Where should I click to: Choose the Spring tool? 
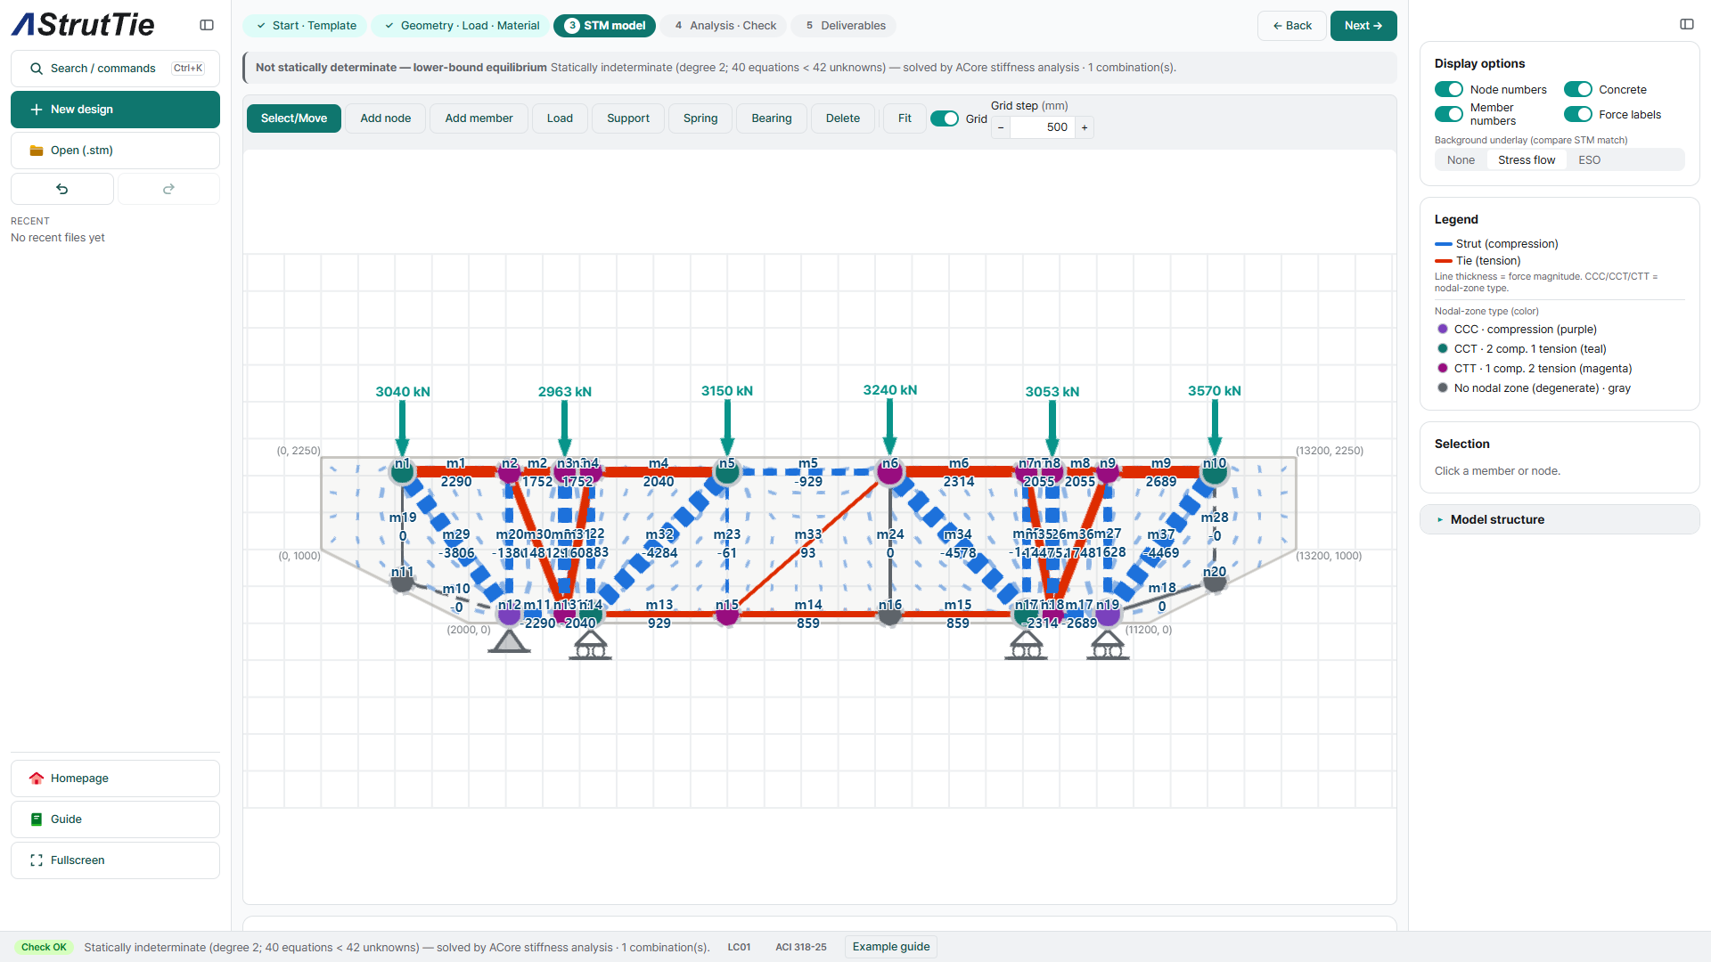(700, 118)
